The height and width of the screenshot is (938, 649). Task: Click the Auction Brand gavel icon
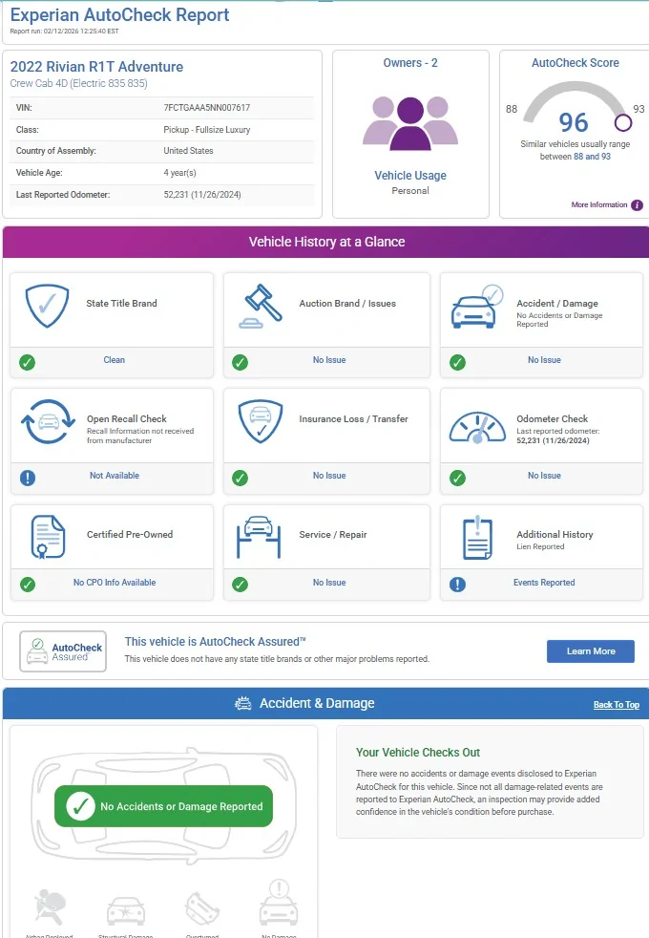[261, 307]
